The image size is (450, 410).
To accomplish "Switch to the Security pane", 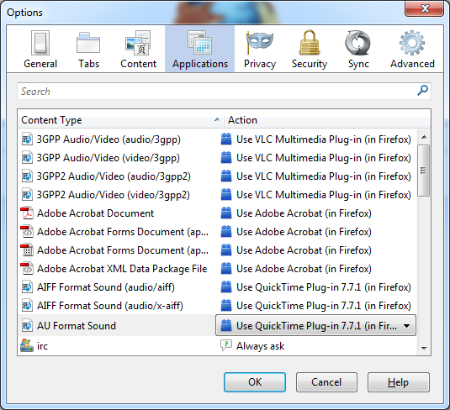I will [x=310, y=49].
